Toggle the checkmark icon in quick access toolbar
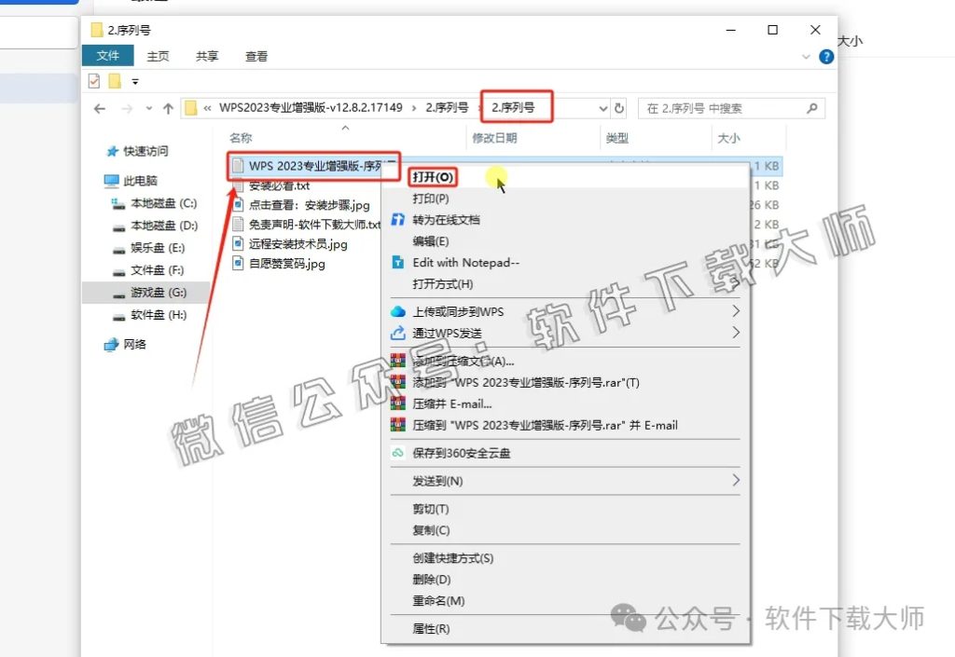 pyautogui.click(x=95, y=80)
